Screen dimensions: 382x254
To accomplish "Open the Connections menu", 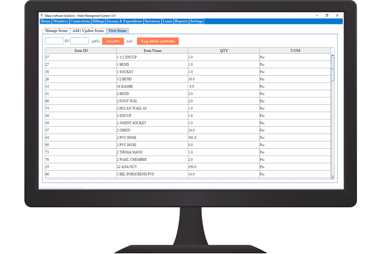I will pyautogui.click(x=80, y=21).
